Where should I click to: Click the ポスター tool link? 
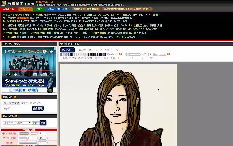(110, 29)
